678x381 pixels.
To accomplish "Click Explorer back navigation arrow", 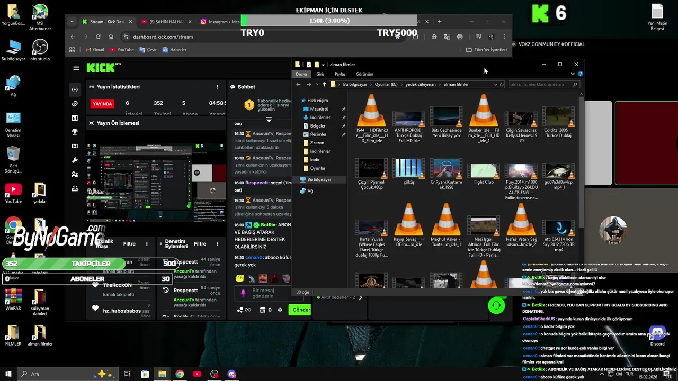I will [x=298, y=84].
